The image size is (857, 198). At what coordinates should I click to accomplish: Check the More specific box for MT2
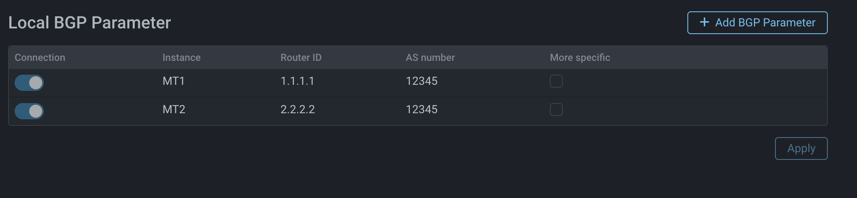point(556,110)
